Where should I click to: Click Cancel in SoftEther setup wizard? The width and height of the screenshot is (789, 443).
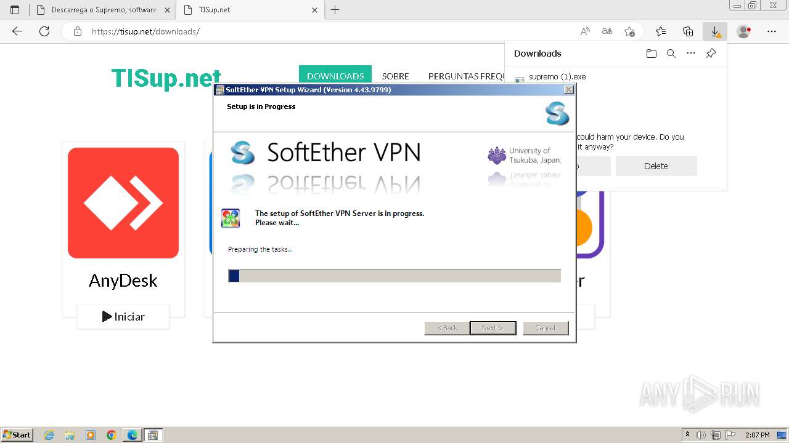pyautogui.click(x=546, y=328)
